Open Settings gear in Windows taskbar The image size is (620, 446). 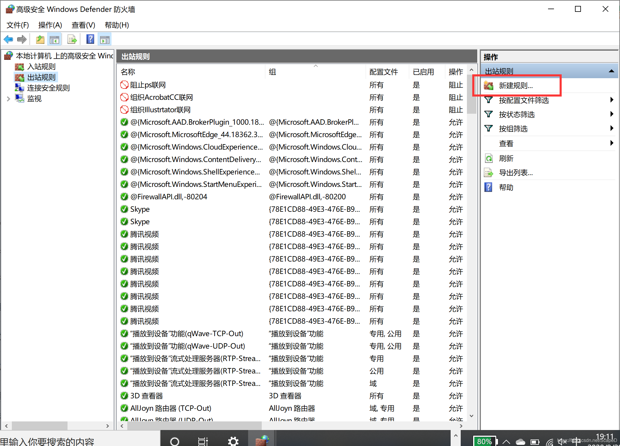click(x=233, y=441)
